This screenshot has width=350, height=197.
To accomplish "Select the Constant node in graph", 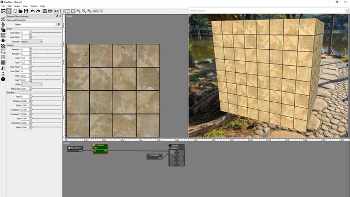I will (x=154, y=157).
